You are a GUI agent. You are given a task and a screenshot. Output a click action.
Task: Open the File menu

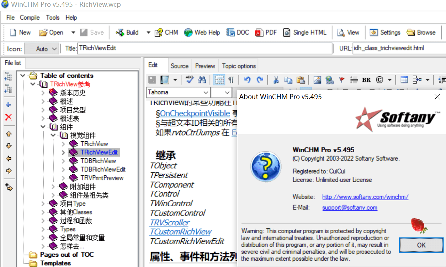11,17
